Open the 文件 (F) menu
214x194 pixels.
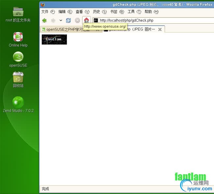tap(48, 12)
